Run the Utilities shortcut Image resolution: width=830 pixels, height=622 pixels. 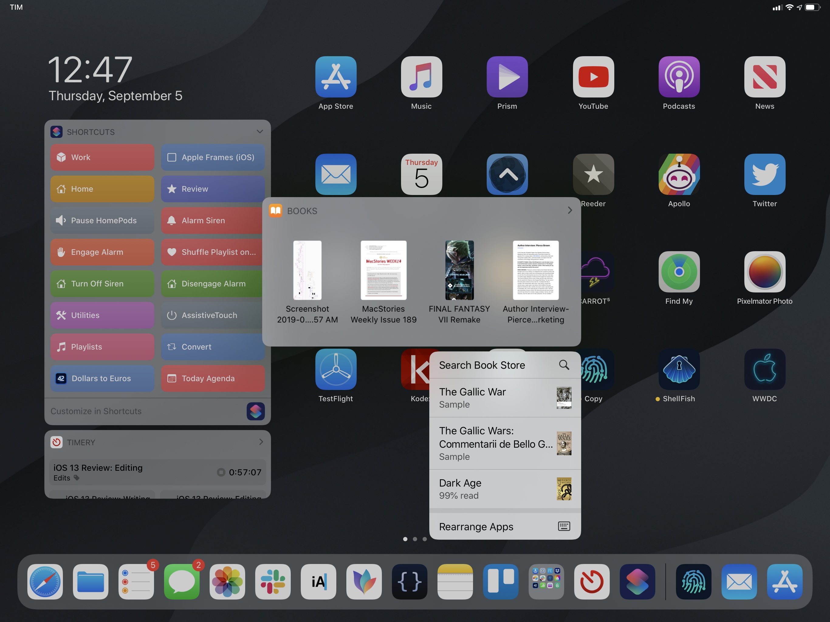pos(102,315)
